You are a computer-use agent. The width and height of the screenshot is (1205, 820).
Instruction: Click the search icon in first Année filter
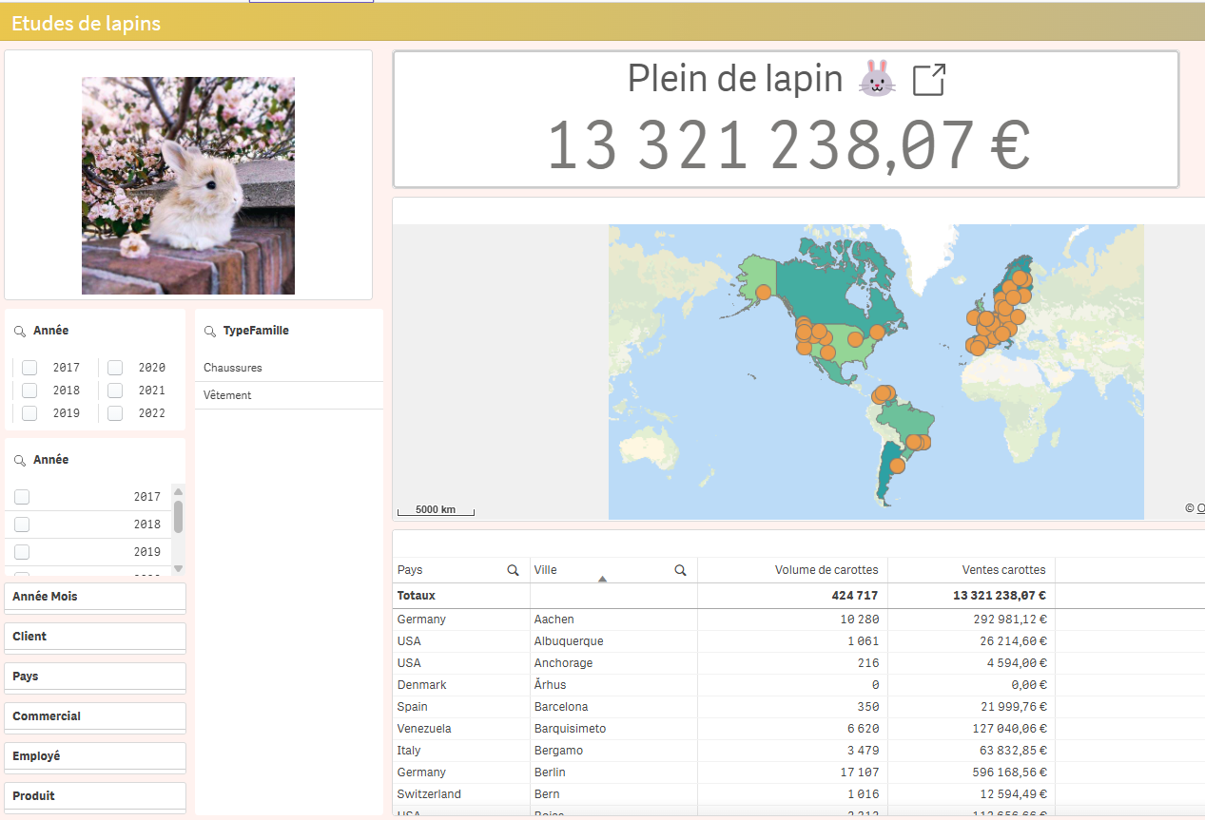[20, 331]
